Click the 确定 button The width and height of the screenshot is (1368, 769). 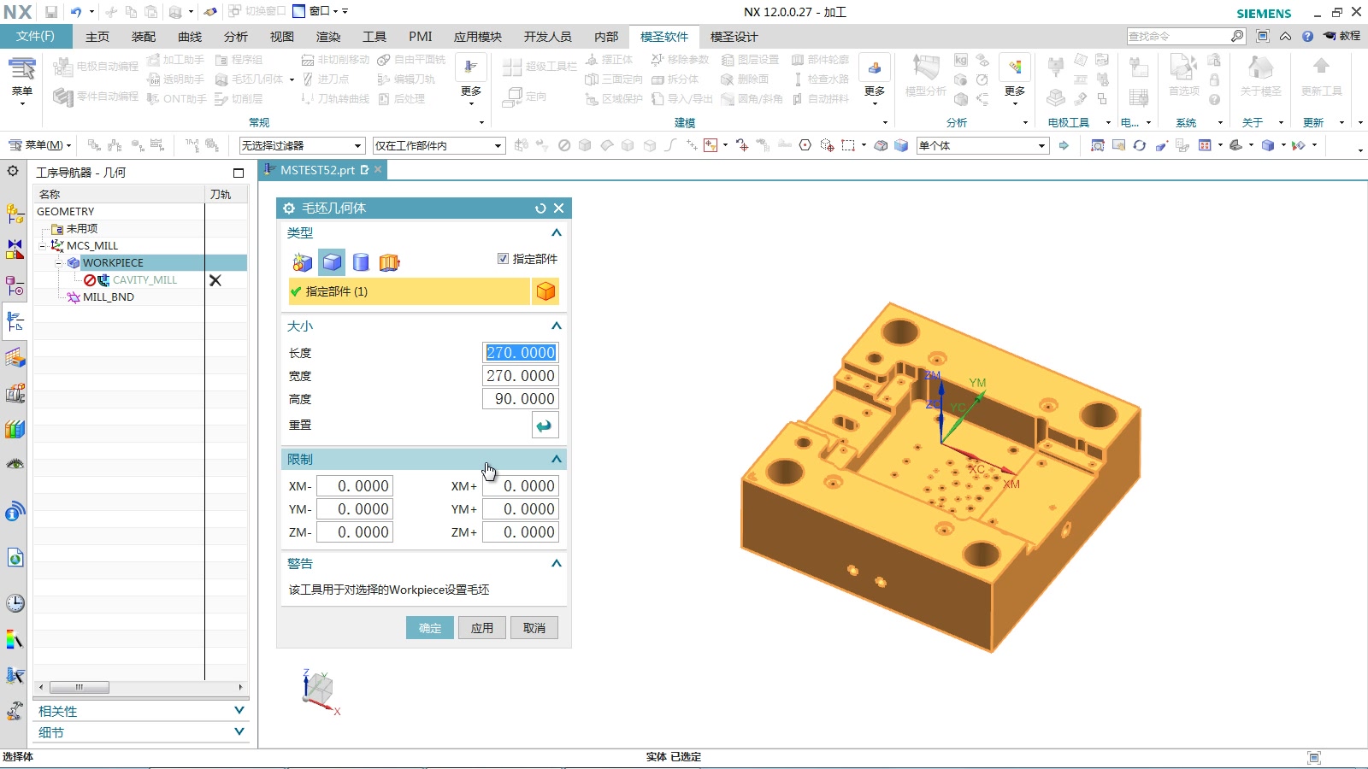pos(430,628)
